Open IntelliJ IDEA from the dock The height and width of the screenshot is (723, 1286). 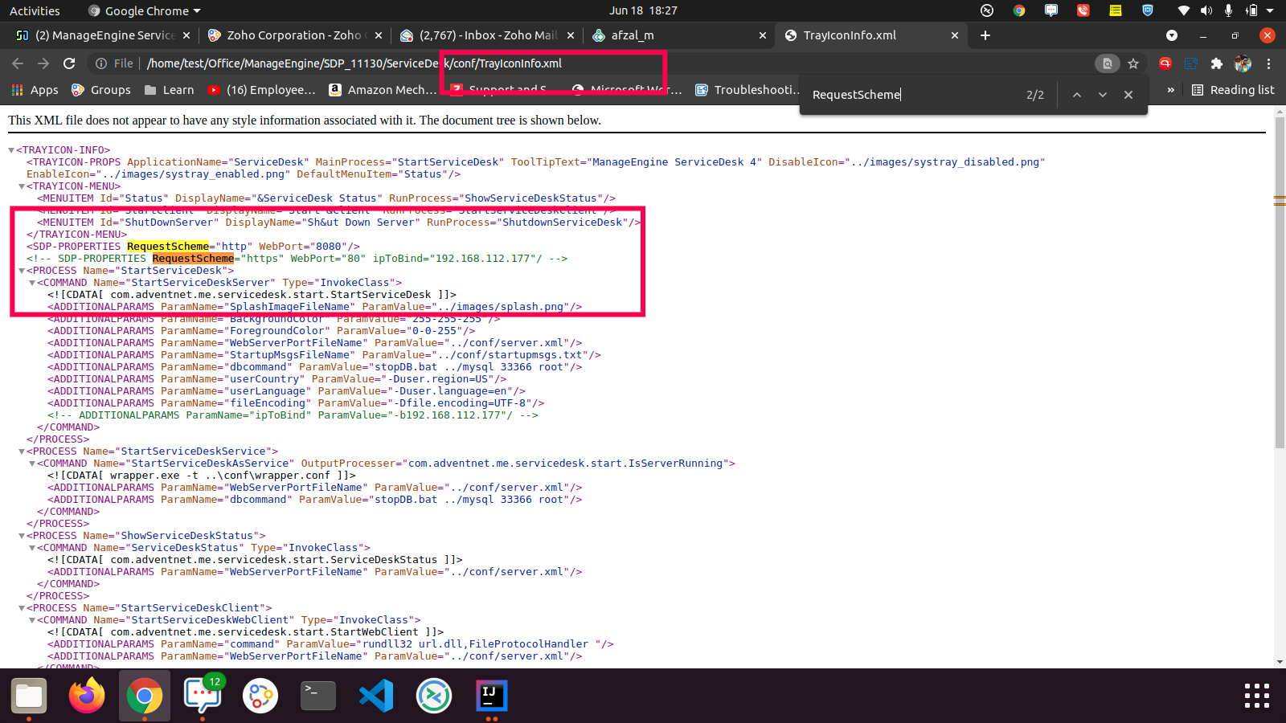coord(491,696)
